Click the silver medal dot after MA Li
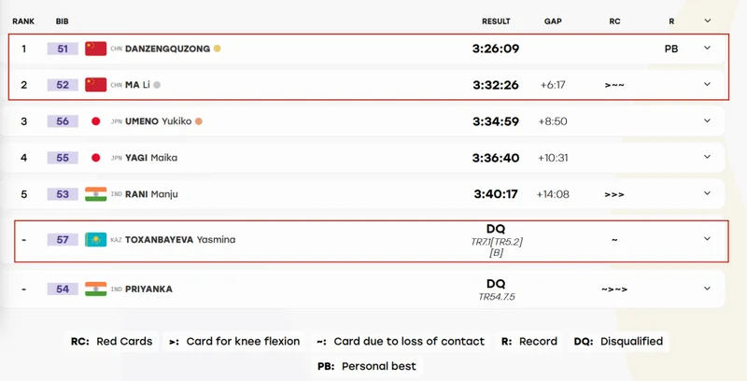This screenshot has width=747, height=381. 157,85
